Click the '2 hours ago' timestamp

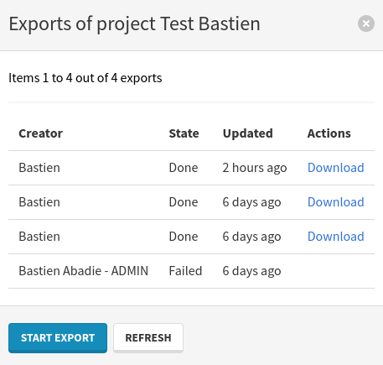coord(255,168)
